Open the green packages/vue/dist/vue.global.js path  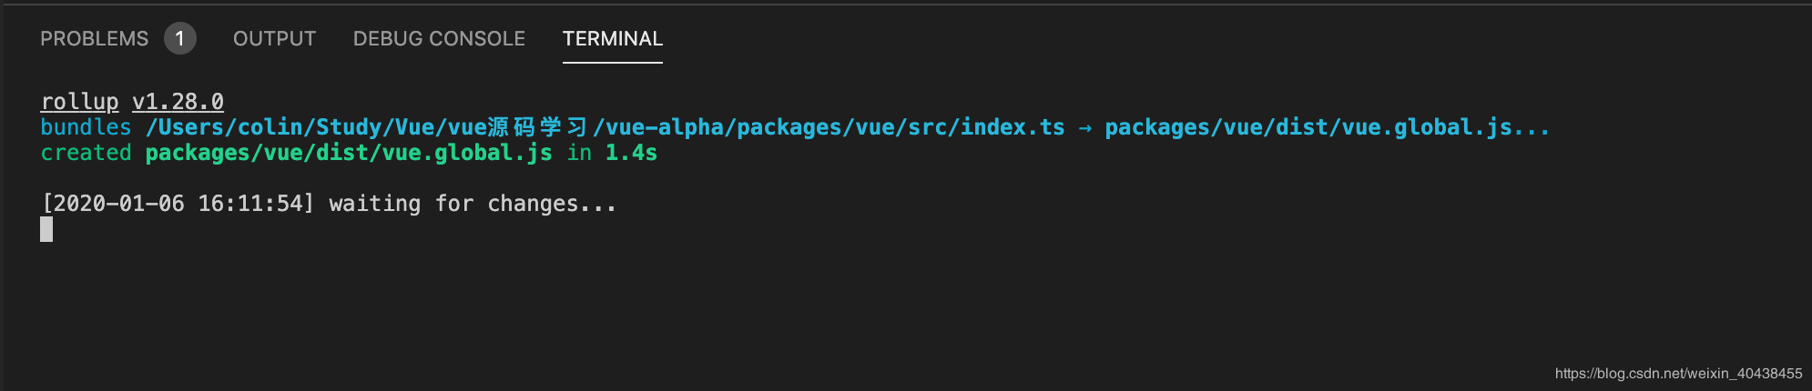(x=349, y=153)
